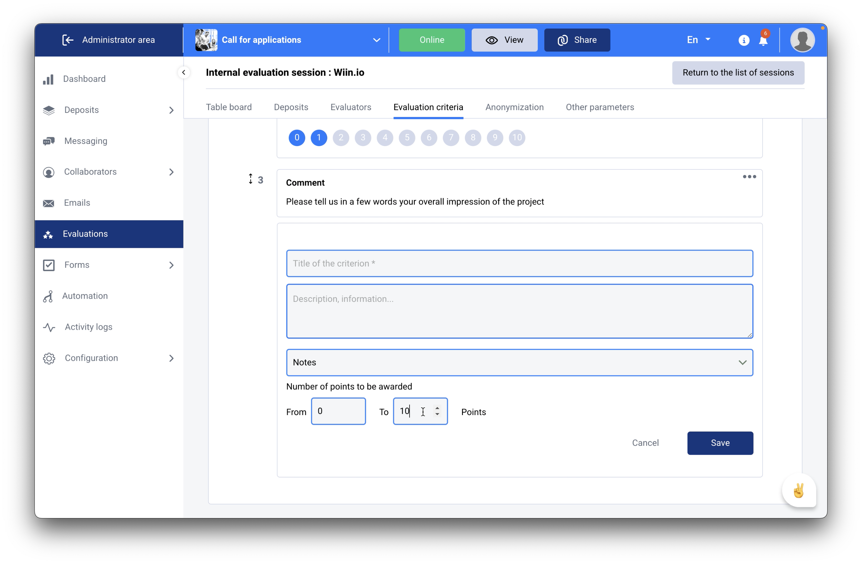862x564 pixels.
Task: Select the Messaging sidebar icon
Action: point(48,141)
